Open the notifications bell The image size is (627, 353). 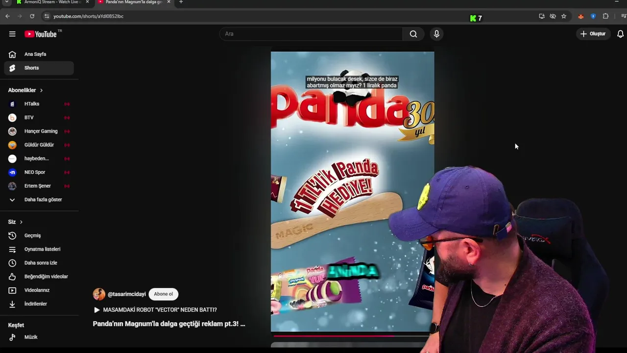click(620, 34)
